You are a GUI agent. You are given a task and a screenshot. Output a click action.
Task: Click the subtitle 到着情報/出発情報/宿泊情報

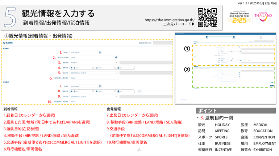tap(56, 23)
